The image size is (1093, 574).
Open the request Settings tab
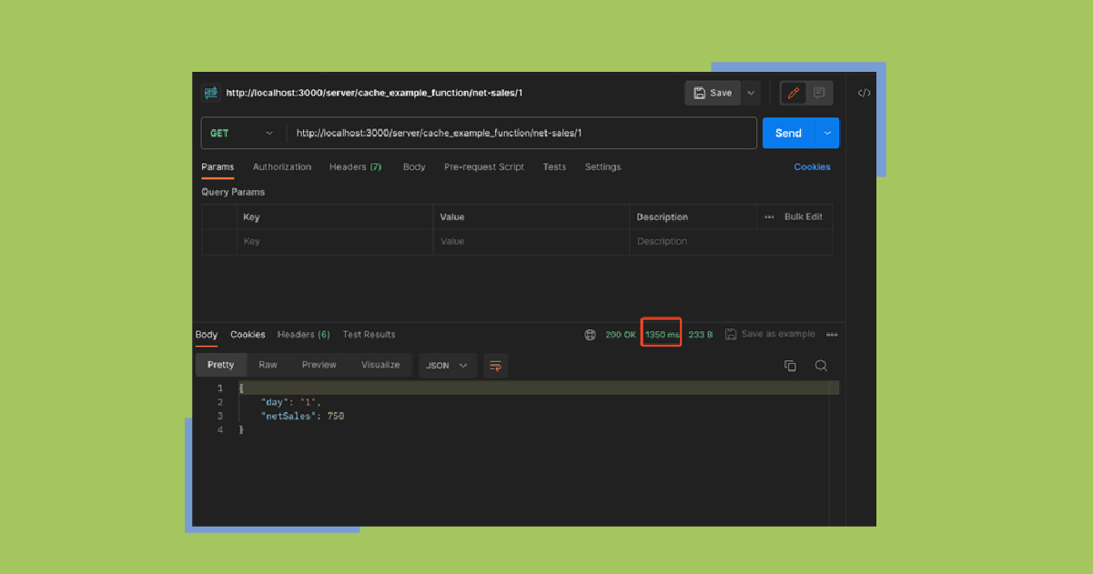point(602,167)
